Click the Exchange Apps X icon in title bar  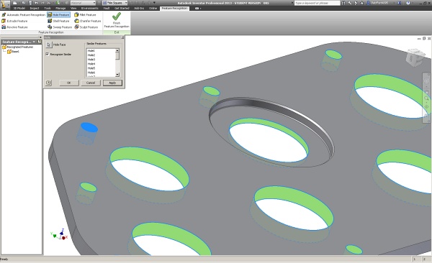pos(399,3)
